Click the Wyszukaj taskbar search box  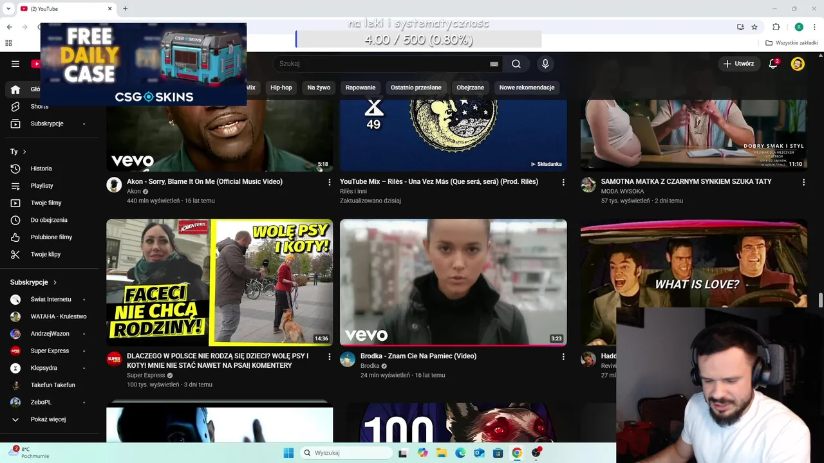click(346, 453)
